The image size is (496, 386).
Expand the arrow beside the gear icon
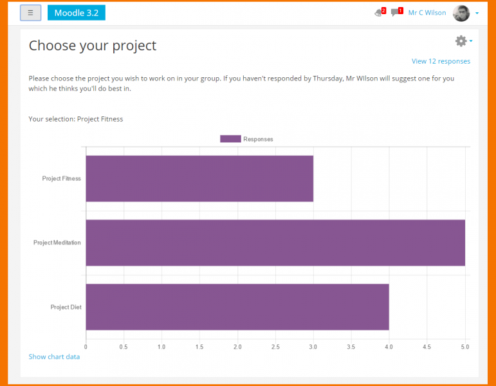pos(471,41)
